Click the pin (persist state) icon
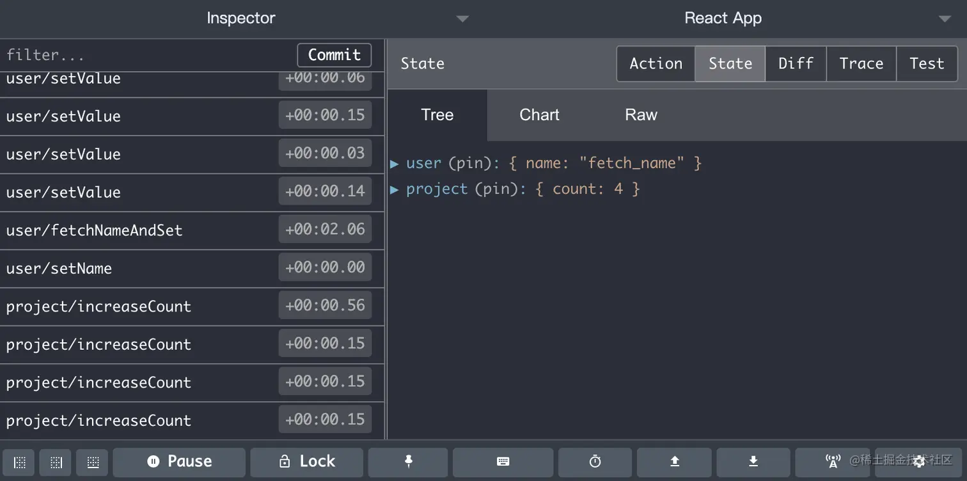Viewport: 967px width, 481px height. (408, 462)
